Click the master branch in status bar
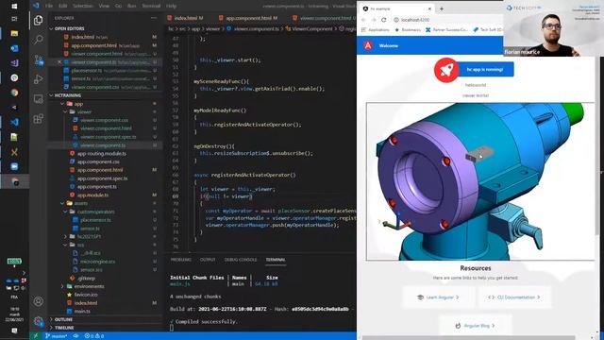Image resolution: width=604 pixels, height=340 pixels. 57,336
